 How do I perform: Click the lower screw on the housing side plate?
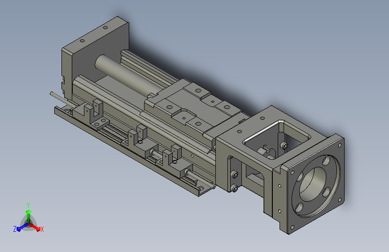tap(235, 189)
